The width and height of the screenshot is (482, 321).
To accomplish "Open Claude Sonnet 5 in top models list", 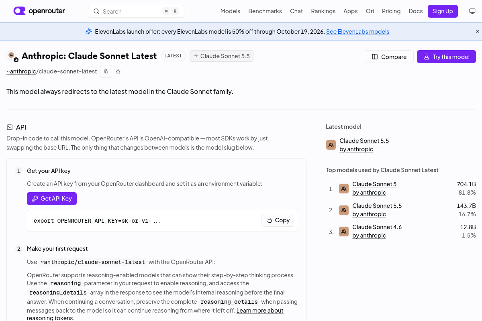I will pyautogui.click(x=374, y=184).
